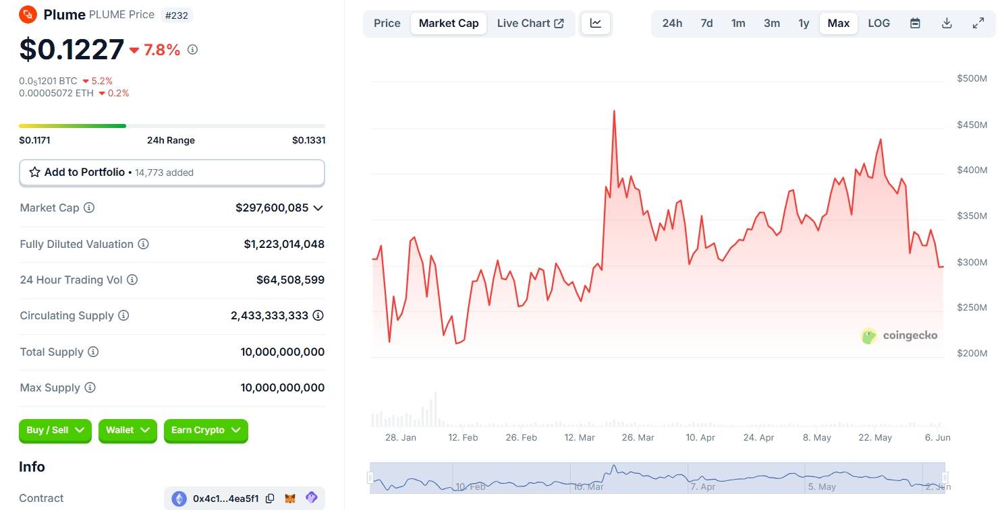Show Market Cap info tooltip icon
The image size is (1004, 510).
pyautogui.click(x=89, y=208)
